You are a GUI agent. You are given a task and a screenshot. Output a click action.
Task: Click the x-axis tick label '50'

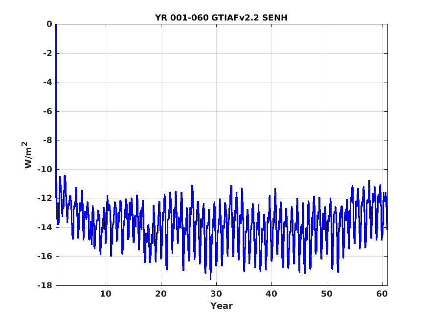(x=327, y=294)
